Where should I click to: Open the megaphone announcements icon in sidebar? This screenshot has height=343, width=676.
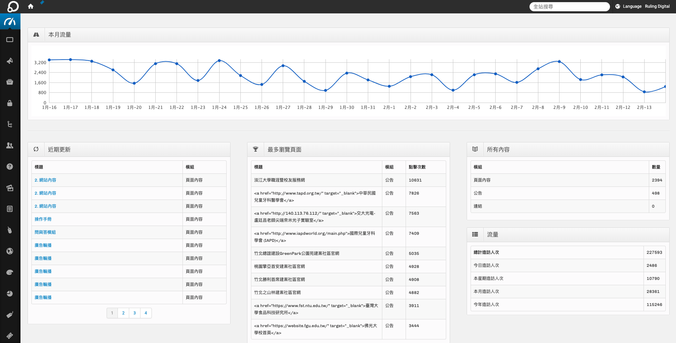click(x=10, y=61)
